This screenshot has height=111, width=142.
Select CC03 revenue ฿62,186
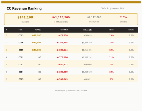(x=37, y=35)
